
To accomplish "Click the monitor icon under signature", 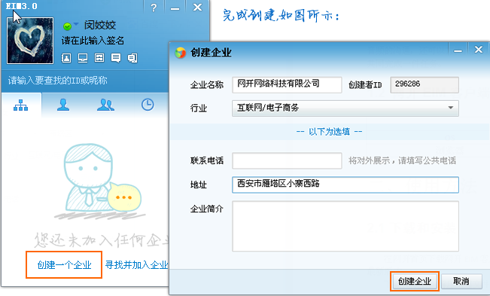I will pos(83,58).
